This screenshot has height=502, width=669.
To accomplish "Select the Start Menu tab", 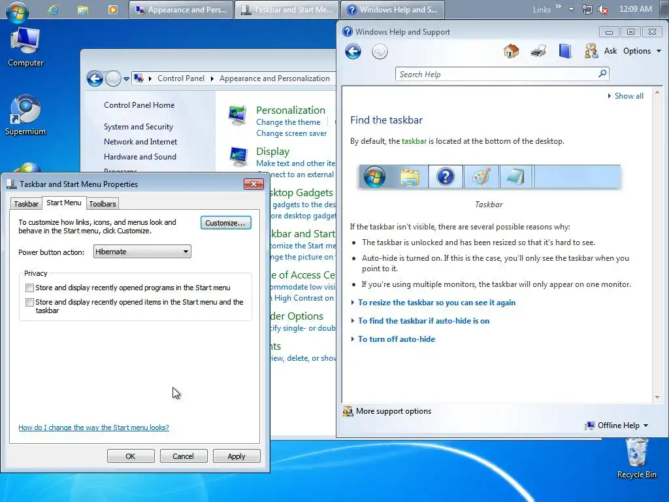I will [63, 203].
